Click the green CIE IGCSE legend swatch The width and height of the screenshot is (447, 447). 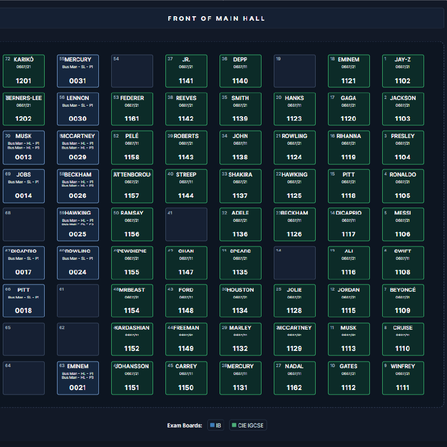(234, 425)
